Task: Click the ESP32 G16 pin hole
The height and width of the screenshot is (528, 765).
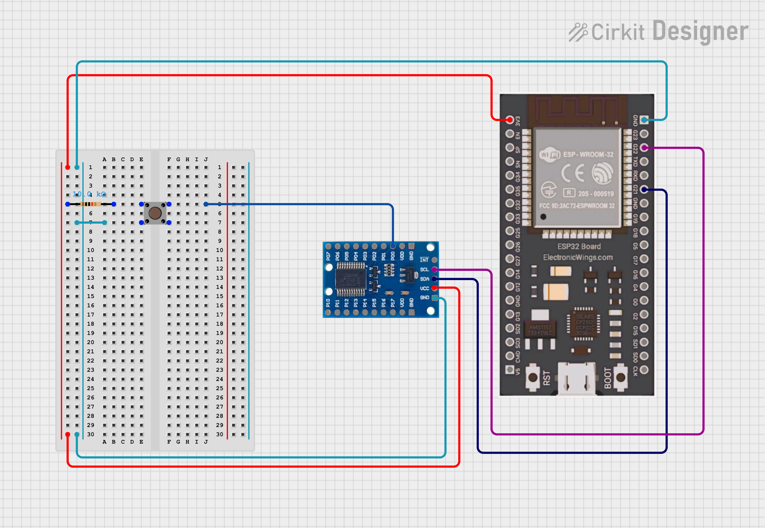Action: click(644, 273)
